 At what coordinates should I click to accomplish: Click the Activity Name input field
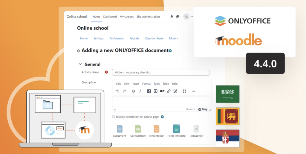(160, 72)
